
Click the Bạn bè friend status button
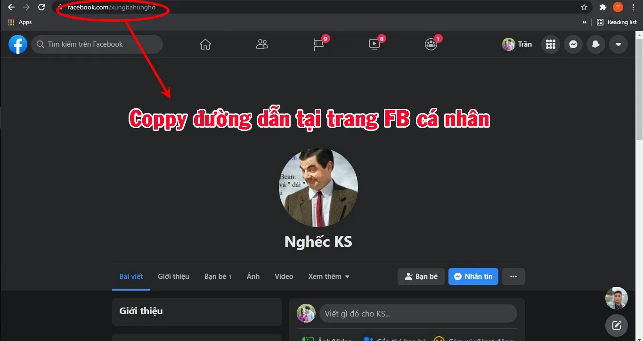[x=421, y=276]
